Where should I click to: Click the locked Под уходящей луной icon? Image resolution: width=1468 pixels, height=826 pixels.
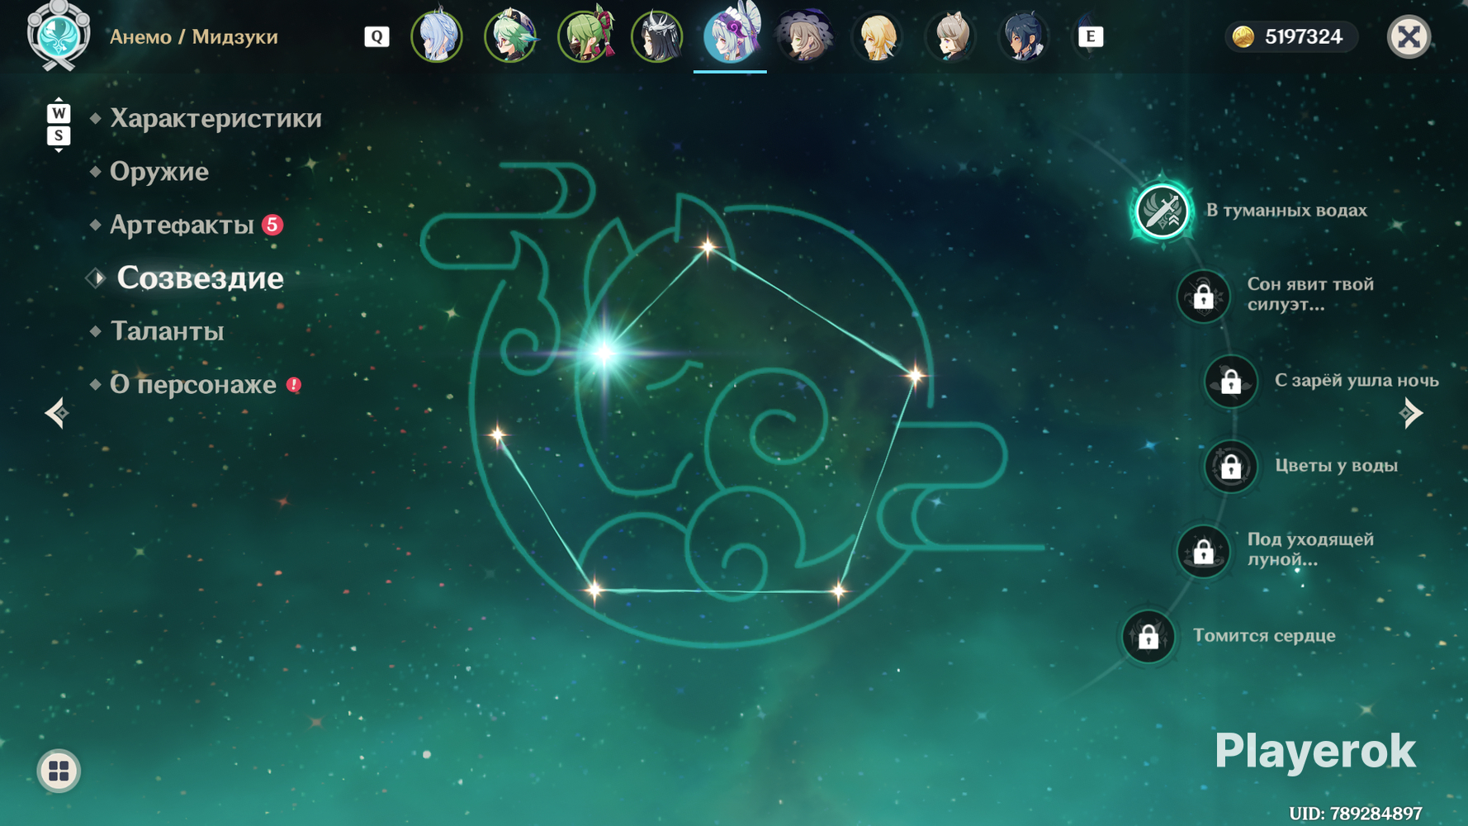click(x=1203, y=551)
